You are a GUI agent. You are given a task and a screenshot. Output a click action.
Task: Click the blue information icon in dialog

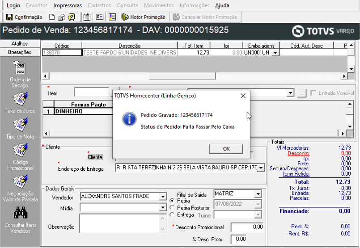(x=129, y=119)
